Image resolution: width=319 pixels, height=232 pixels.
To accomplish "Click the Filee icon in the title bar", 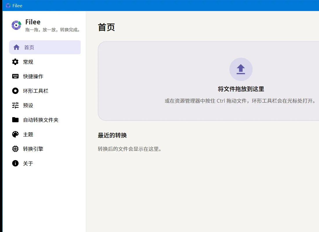I will pos(8,6).
